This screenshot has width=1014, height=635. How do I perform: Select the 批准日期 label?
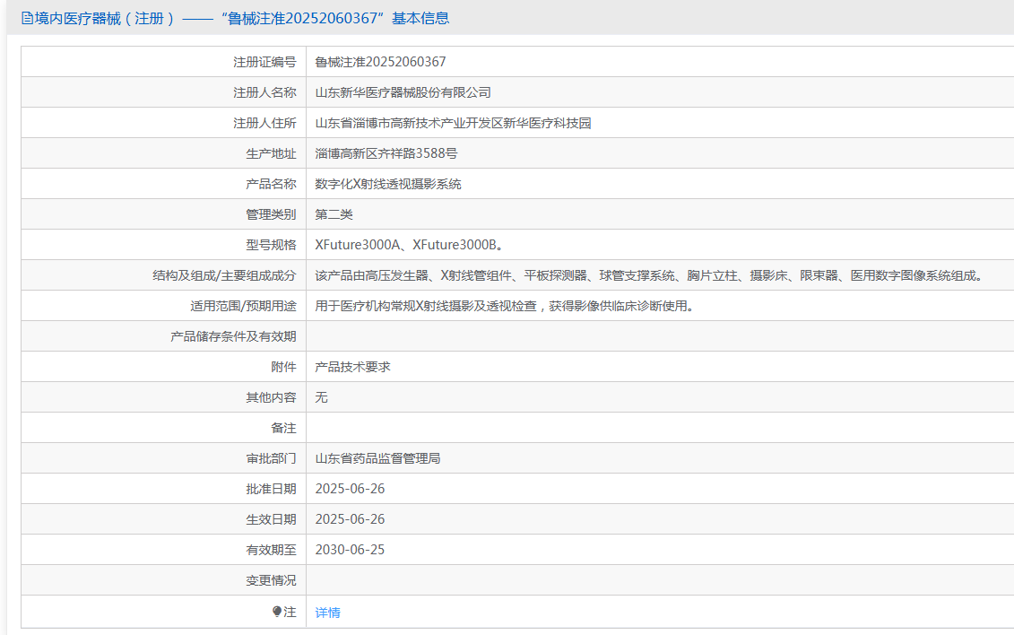coord(271,488)
